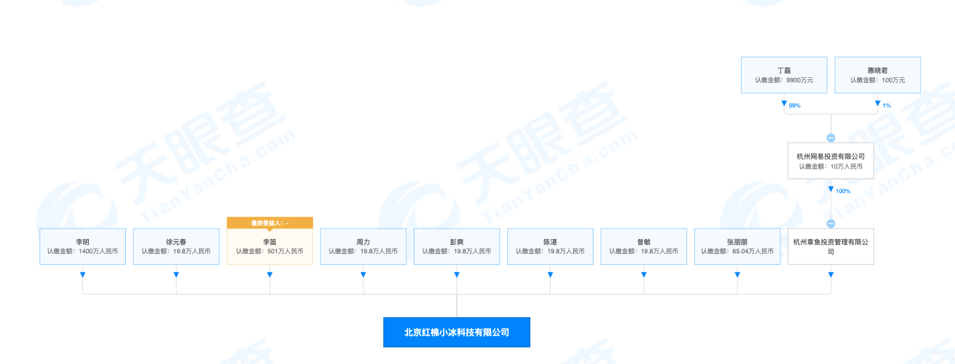
Task: Open shareholder card 彭爽
Action: (457, 247)
